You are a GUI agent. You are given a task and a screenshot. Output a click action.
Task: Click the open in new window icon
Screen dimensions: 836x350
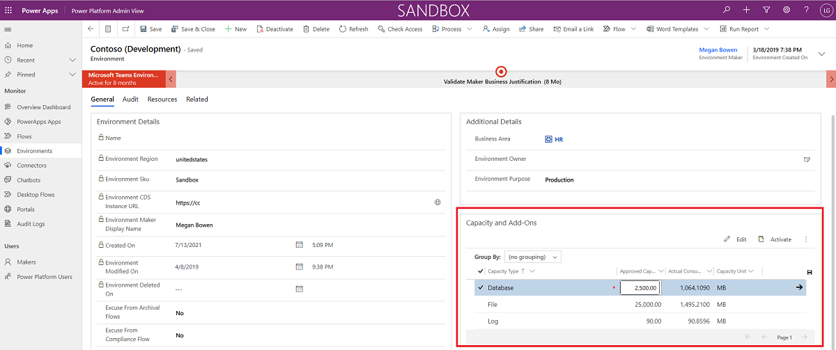coord(125,29)
